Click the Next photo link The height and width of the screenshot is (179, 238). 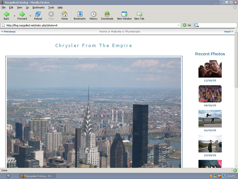coord(228,32)
